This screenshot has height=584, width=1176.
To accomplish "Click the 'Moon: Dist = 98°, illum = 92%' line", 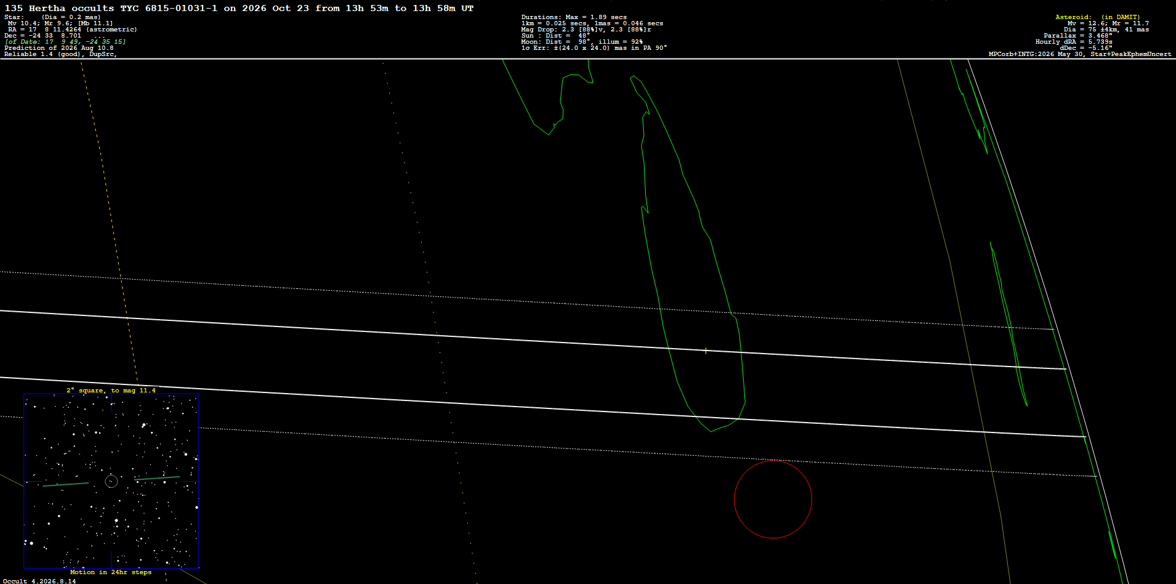I will pos(582,42).
